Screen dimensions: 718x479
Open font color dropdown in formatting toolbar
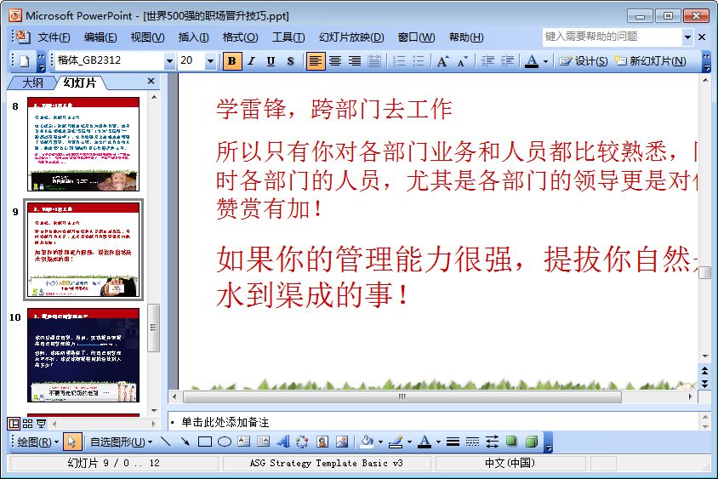pos(546,61)
